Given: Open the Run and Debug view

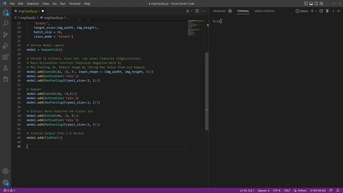Looking at the screenshot, I should coord(5,46).
